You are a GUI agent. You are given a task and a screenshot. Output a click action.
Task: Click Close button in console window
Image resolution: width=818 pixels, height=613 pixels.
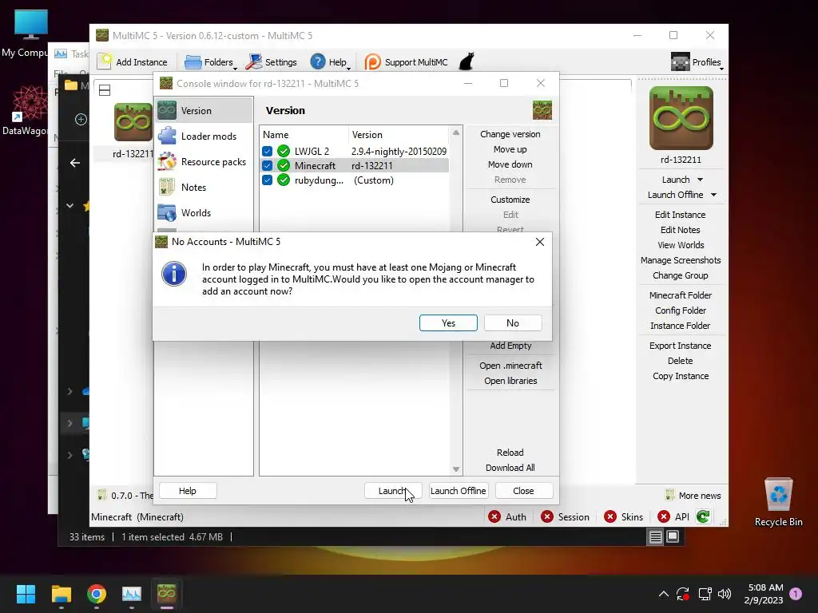click(523, 491)
